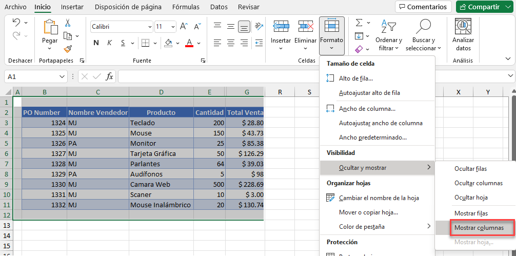Click the Formato button
This screenshot has height=256, width=516.
[332, 36]
